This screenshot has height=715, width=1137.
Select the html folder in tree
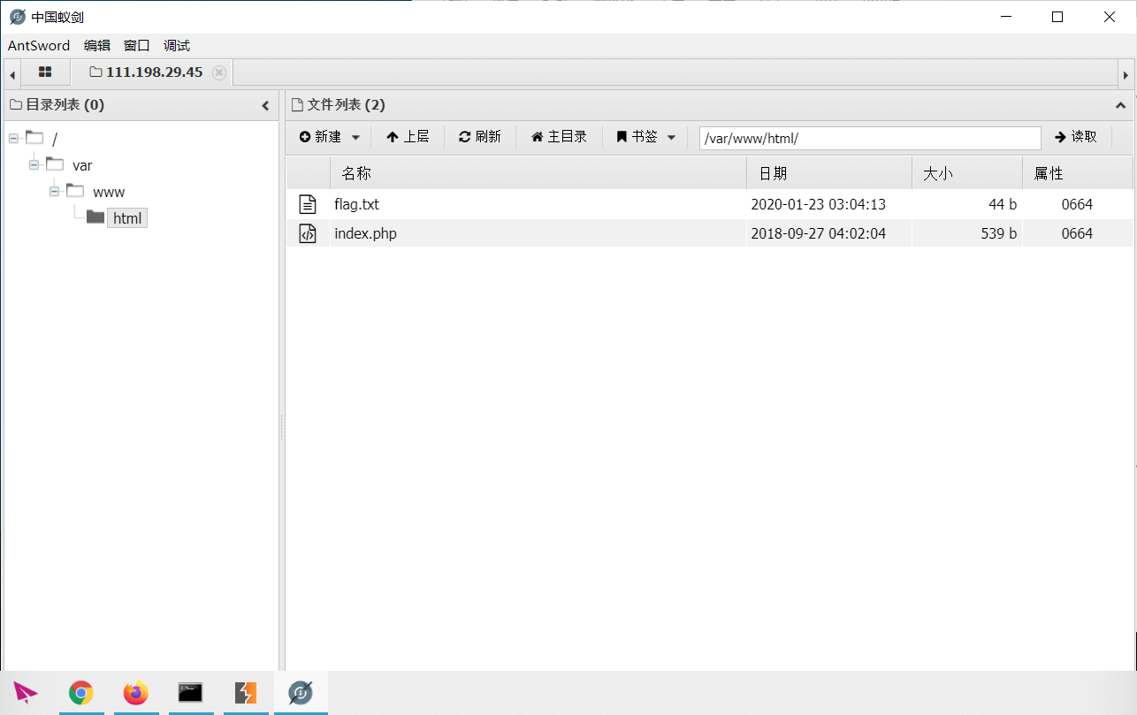pos(127,218)
